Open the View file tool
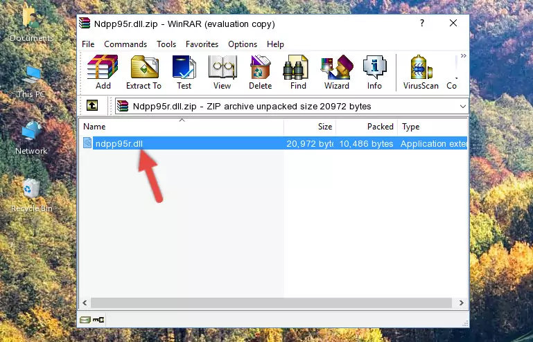Screen dimensions: 533x342 tap(222, 72)
